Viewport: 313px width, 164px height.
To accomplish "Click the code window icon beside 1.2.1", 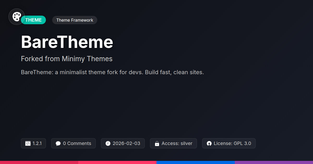I will click(x=28, y=143).
